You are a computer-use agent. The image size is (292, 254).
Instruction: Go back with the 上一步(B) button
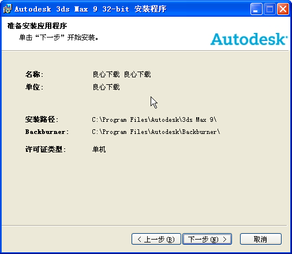pos(156,239)
